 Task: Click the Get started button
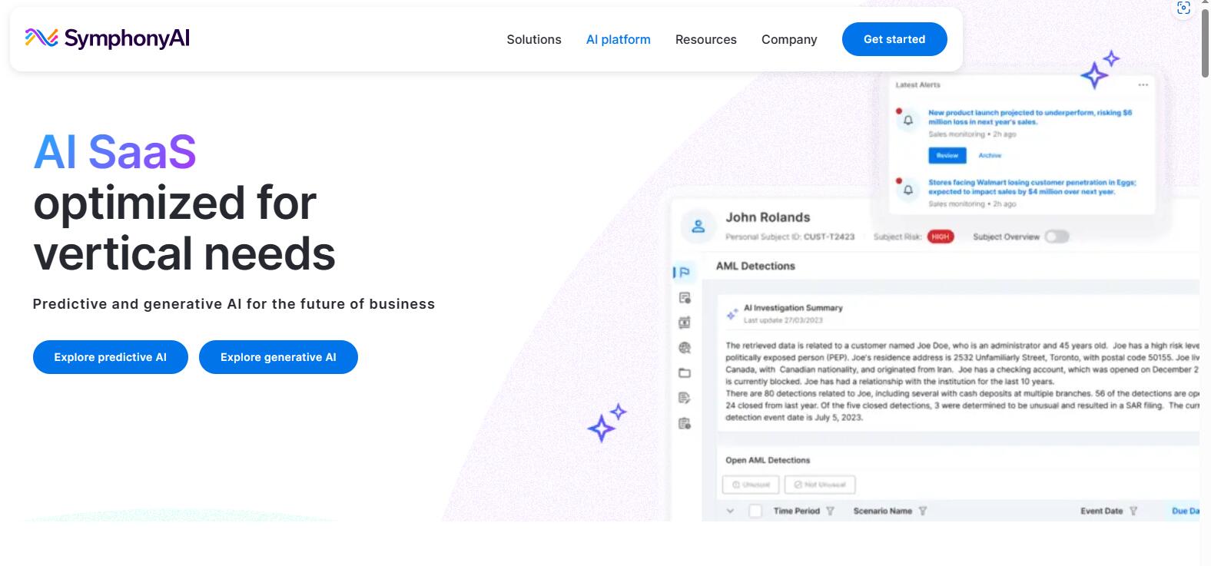[894, 39]
